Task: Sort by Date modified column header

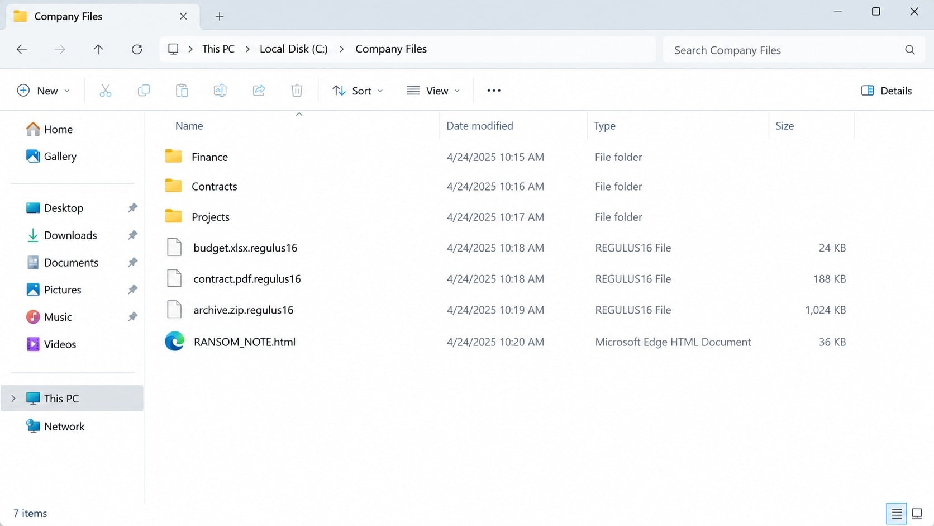Action: [x=480, y=126]
